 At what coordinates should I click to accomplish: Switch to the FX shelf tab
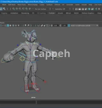coord(33,13)
